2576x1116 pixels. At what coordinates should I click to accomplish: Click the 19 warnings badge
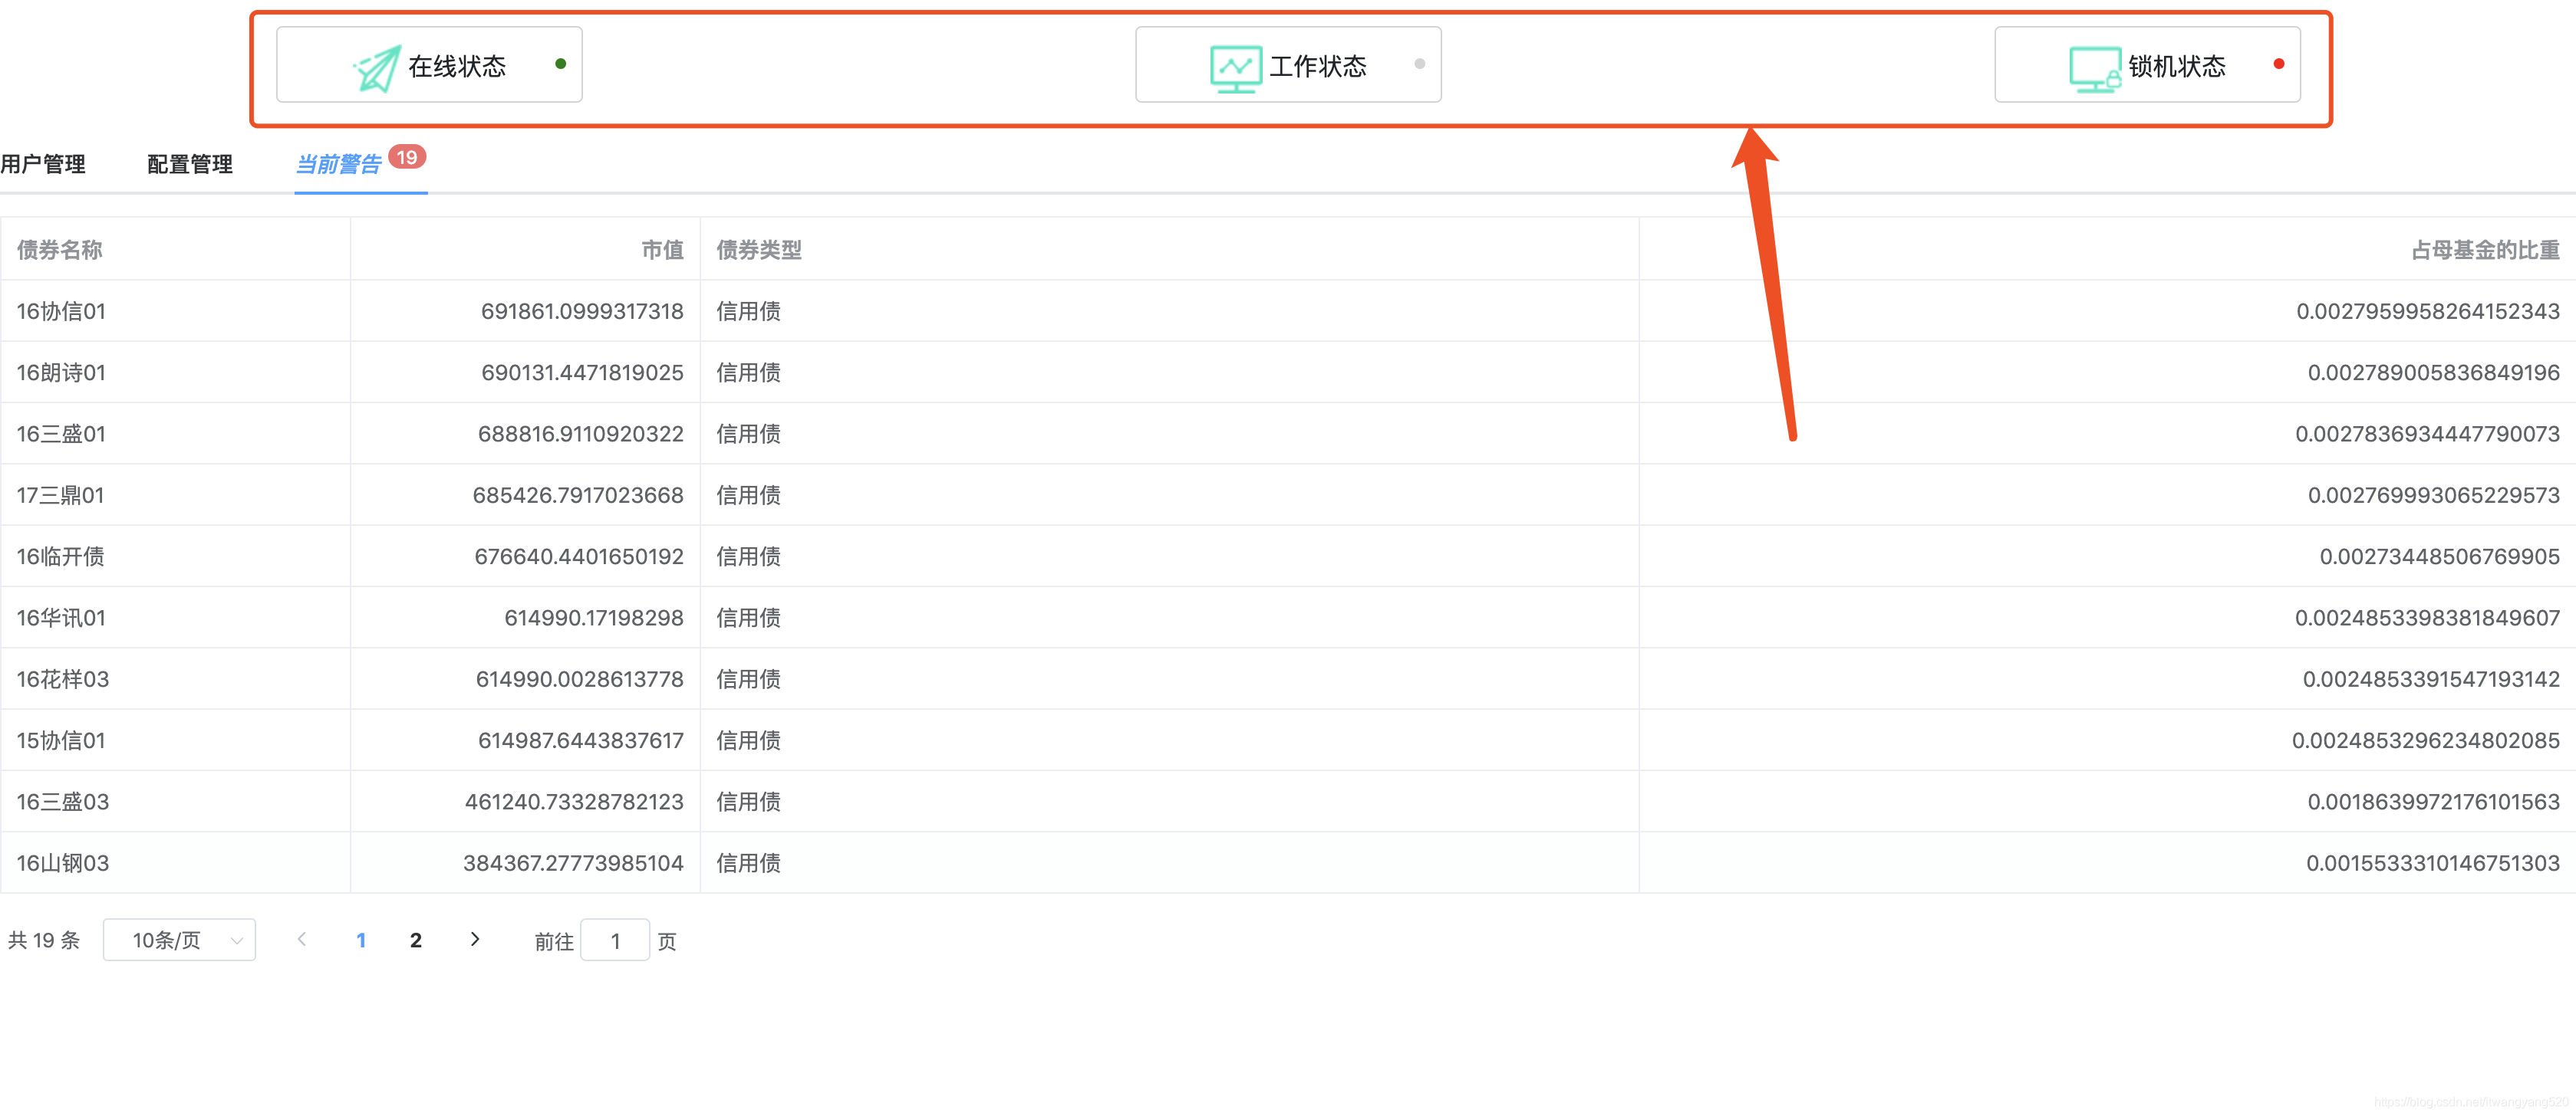coord(407,157)
